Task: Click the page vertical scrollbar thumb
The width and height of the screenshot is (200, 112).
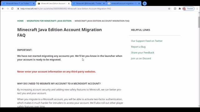Action: click(199, 22)
